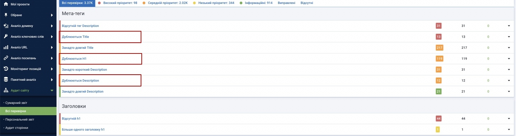This screenshot has width=516, height=136.
Task: Open the Занадто короткий Description check
Action: (84, 70)
